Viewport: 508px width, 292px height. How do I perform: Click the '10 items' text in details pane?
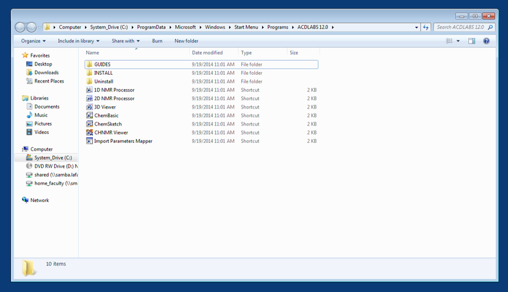tap(56, 264)
